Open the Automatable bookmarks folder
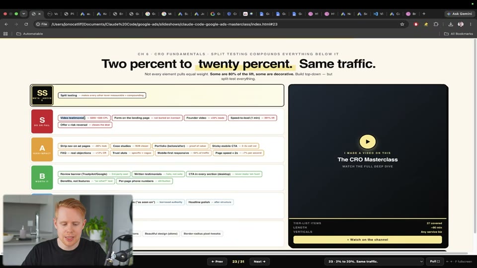Viewport: 477px width, 268px height. pyautogui.click(x=29, y=34)
